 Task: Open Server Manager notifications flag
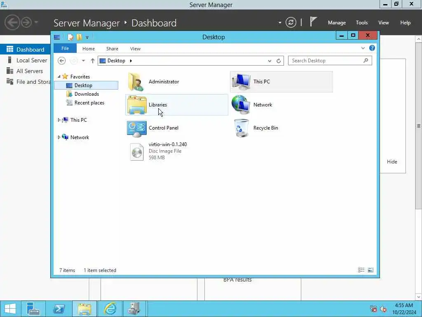313,21
